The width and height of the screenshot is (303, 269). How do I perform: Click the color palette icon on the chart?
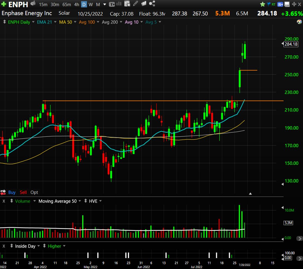point(299,22)
